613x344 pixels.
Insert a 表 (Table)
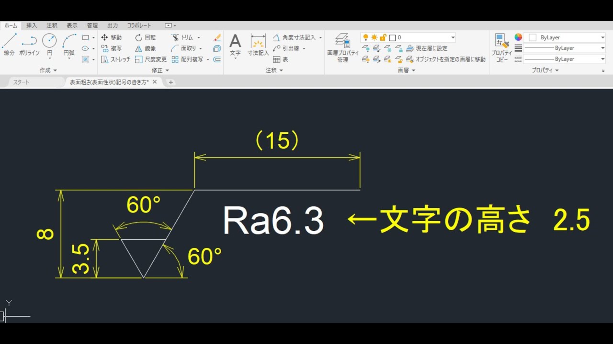281,59
